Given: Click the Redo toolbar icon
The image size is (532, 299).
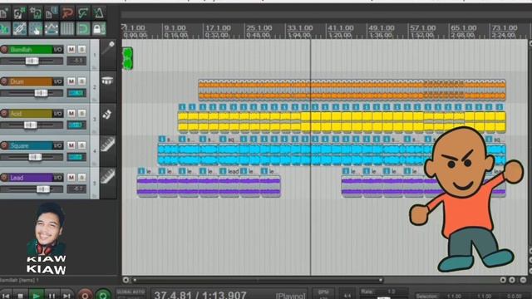Looking at the screenshot, I should (x=83, y=13).
